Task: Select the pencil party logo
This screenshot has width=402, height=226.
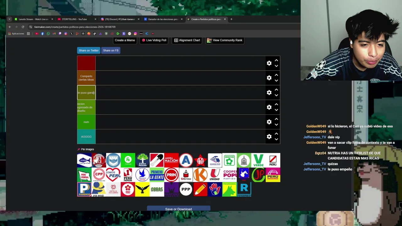Action: pyautogui.click(x=200, y=190)
